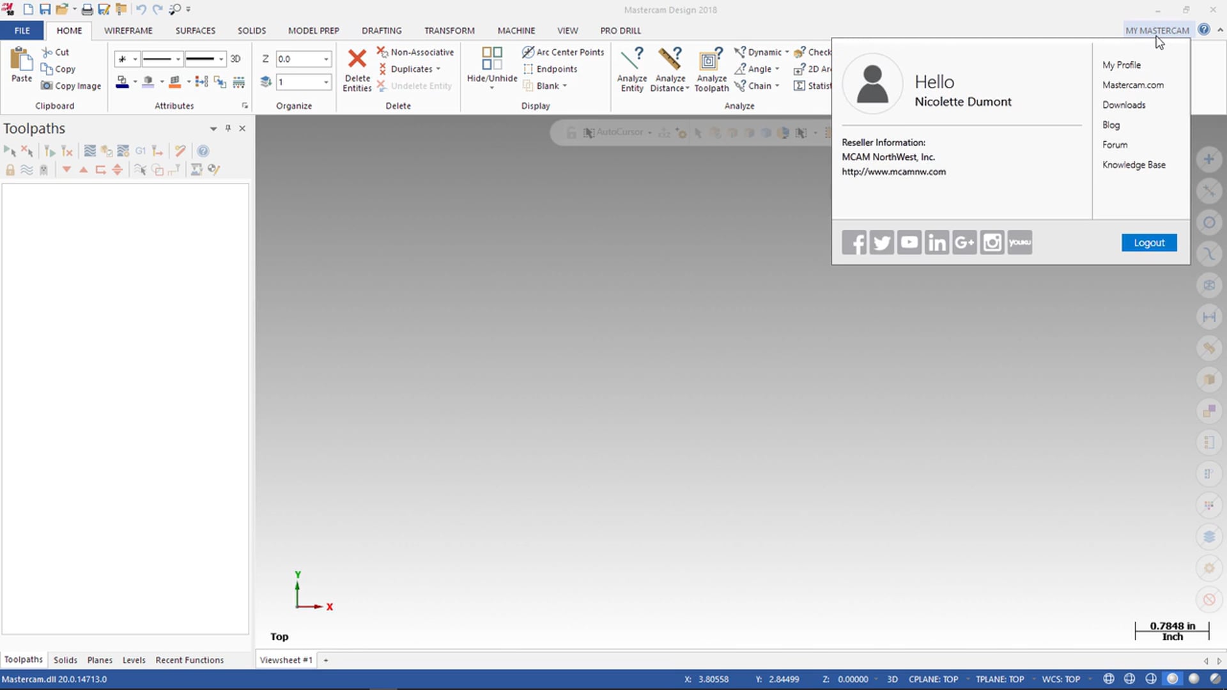Click the New file icon in quick access toolbar

(x=28, y=10)
